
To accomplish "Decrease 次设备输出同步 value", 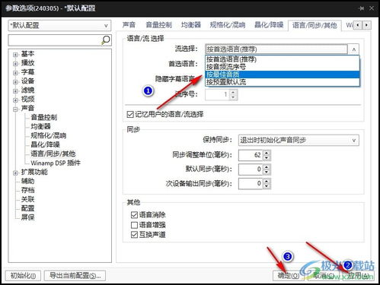I will [x=267, y=186].
